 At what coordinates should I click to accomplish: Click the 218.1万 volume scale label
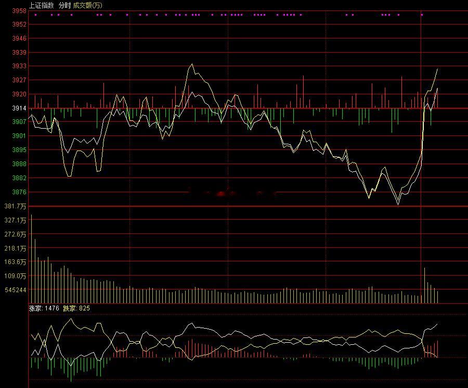[x=15, y=248]
